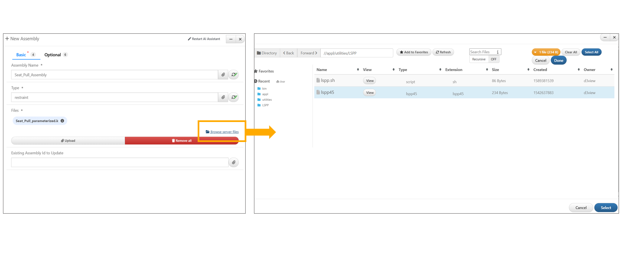
Task: Switch to the Basic tab
Action: (21, 55)
